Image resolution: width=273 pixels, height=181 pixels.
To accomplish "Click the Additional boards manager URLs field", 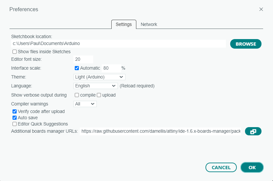I will click(160, 131).
